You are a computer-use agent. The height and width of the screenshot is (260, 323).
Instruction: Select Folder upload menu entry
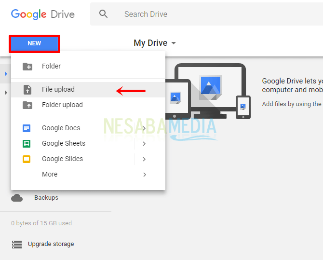point(88,105)
